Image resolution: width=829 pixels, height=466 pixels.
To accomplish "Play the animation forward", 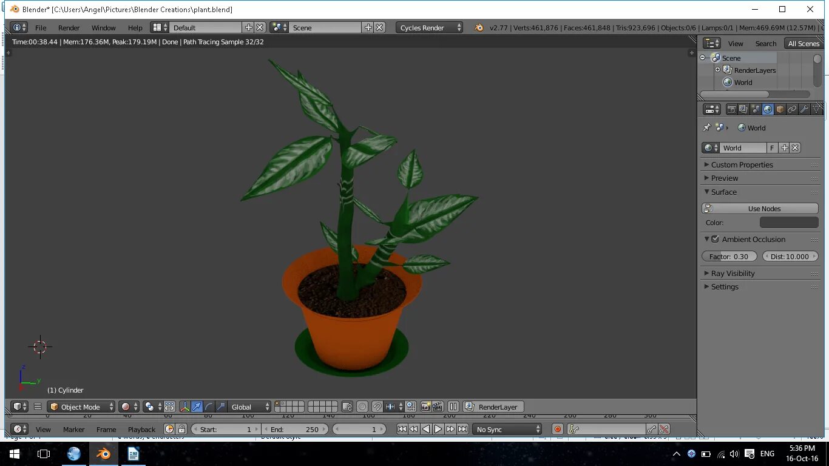I will (x=438, y=429).
